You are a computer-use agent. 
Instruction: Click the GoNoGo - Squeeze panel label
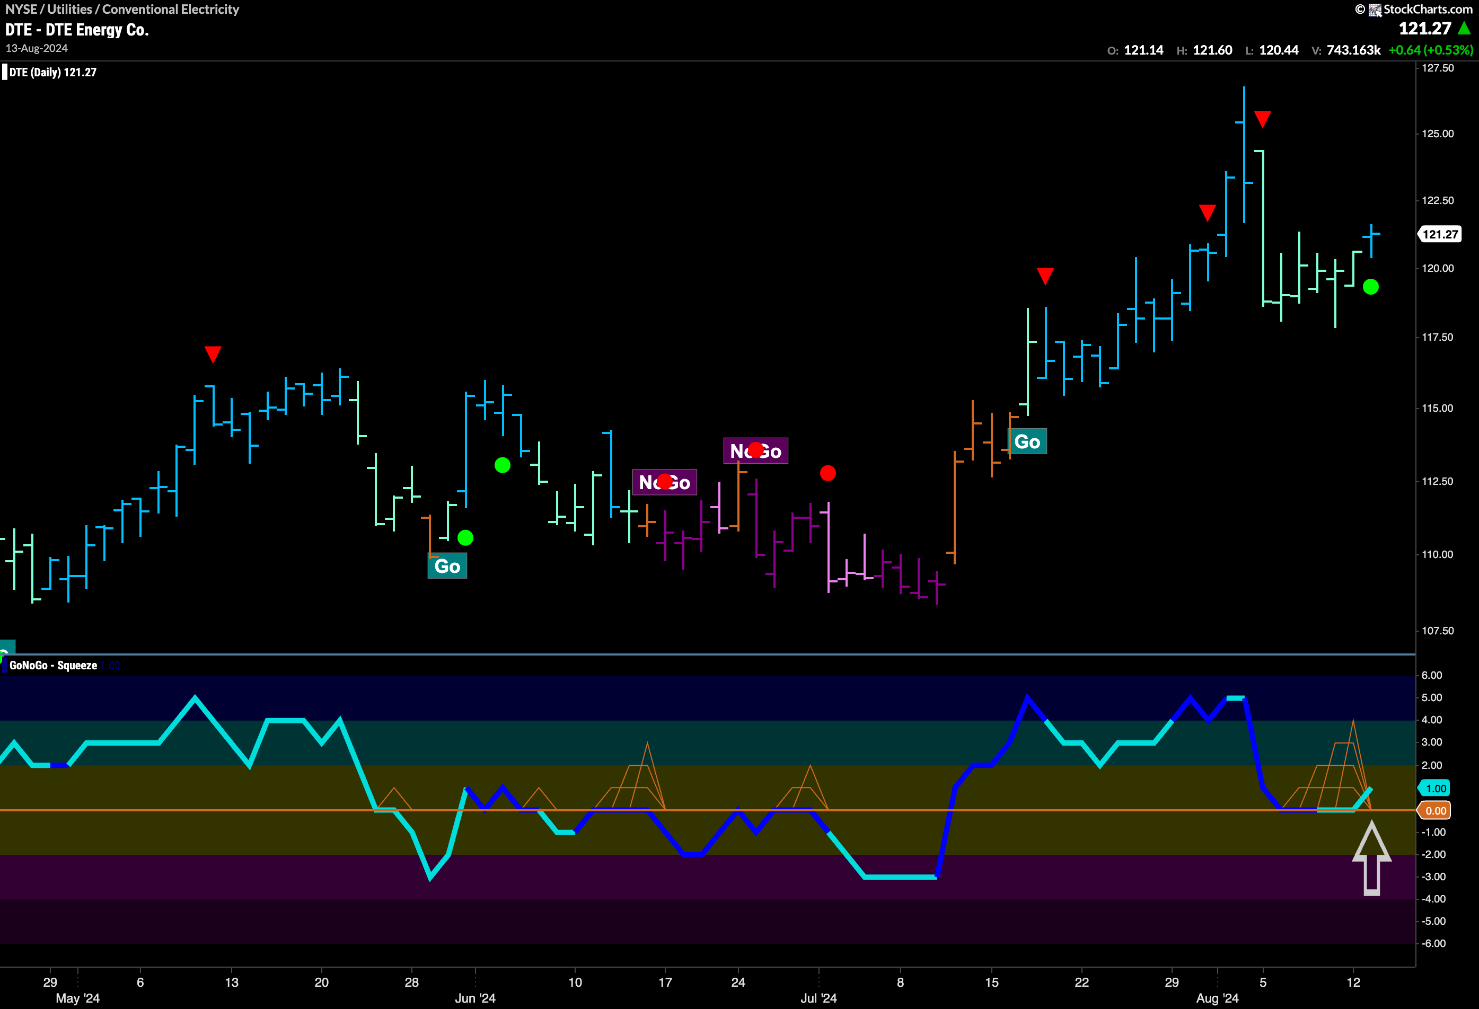[54, 666]
